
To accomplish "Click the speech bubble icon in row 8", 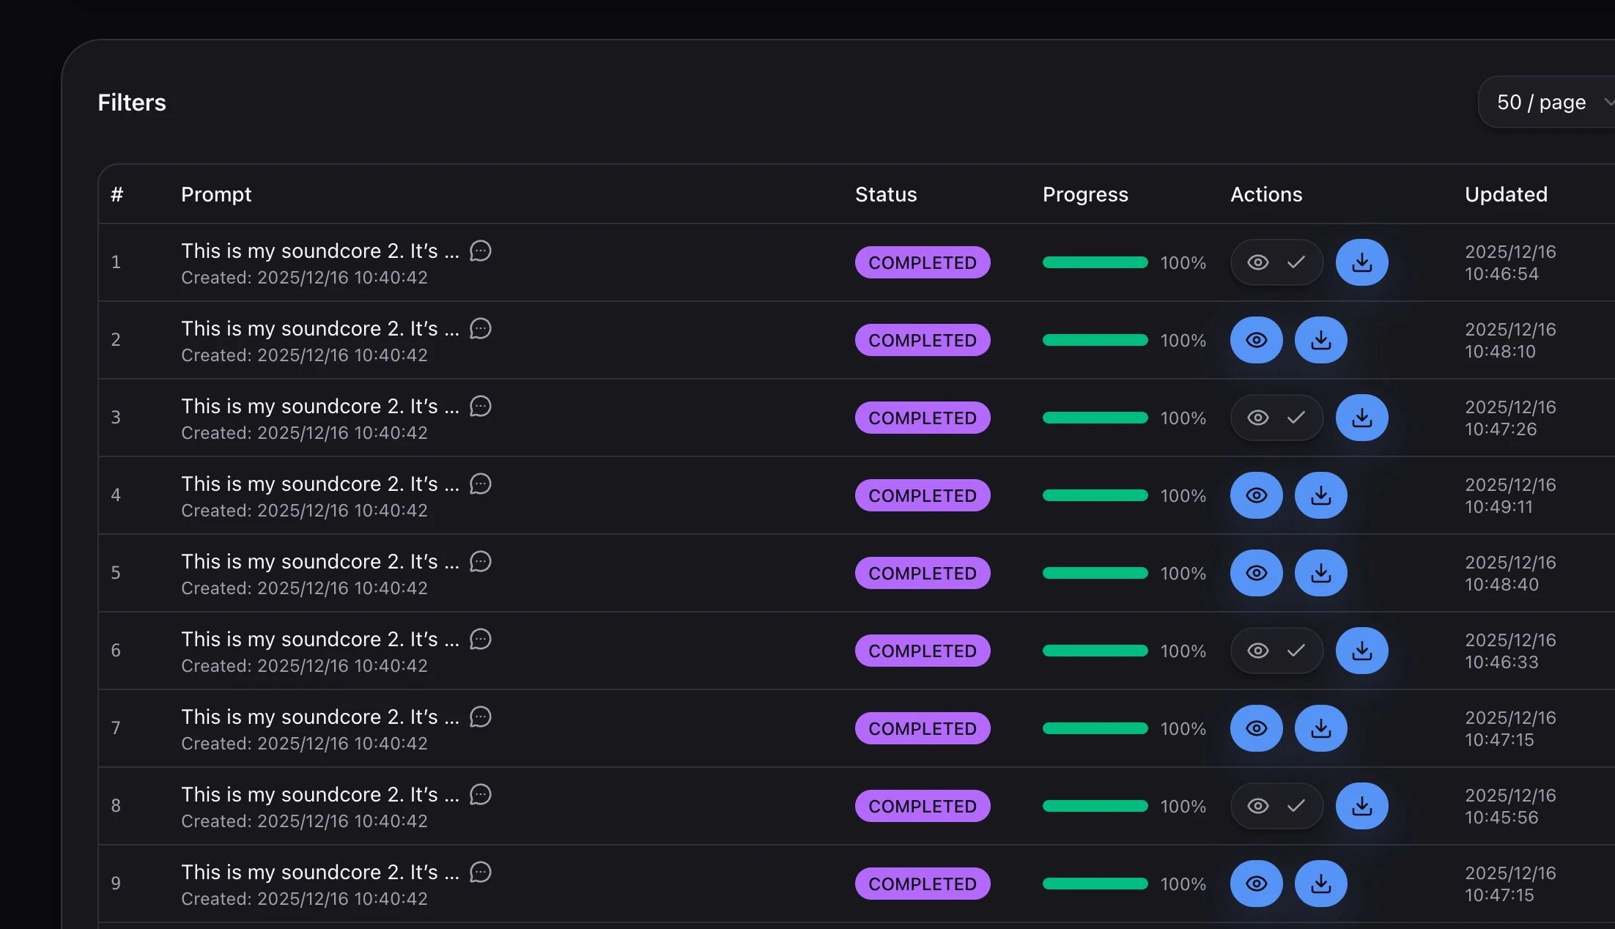I will pyautogui.click(x=480, y=794).
